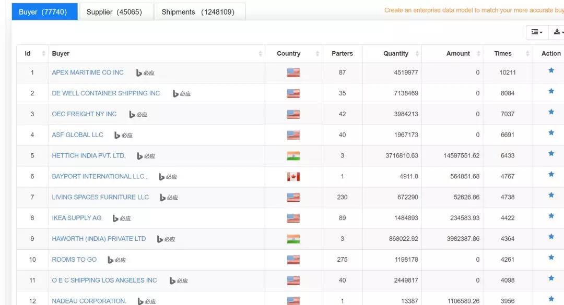Star the ROOMS TO GO row
This screenshot has height=305, width=564.
pos(551,258)
